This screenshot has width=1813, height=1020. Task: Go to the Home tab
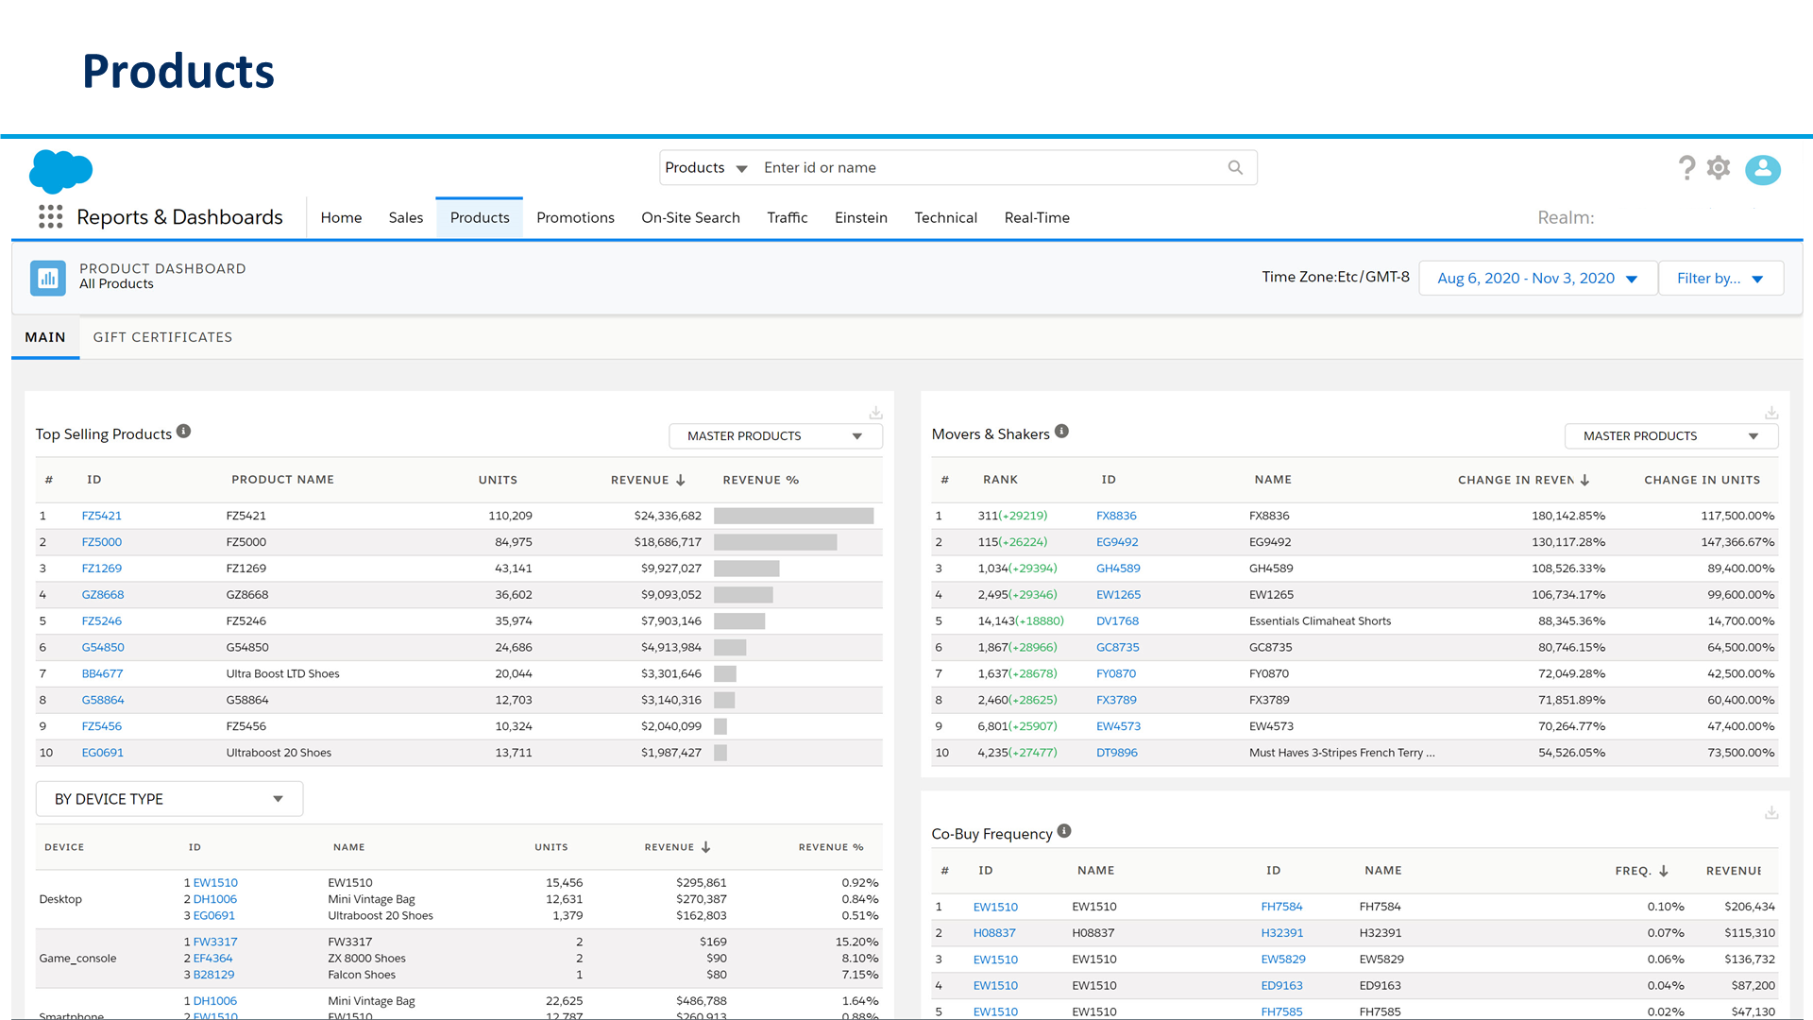click(x=341, y=218)
